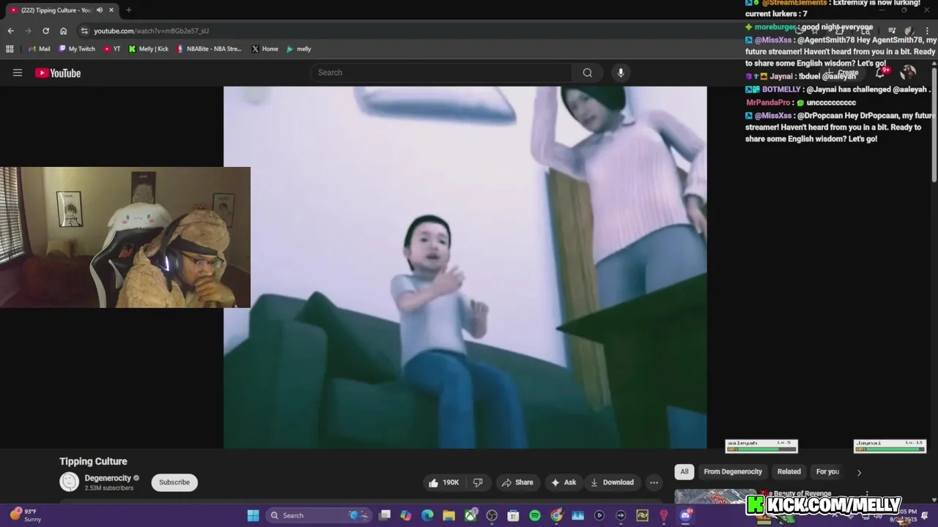Open Task View on taskbar

click(385, 515)
